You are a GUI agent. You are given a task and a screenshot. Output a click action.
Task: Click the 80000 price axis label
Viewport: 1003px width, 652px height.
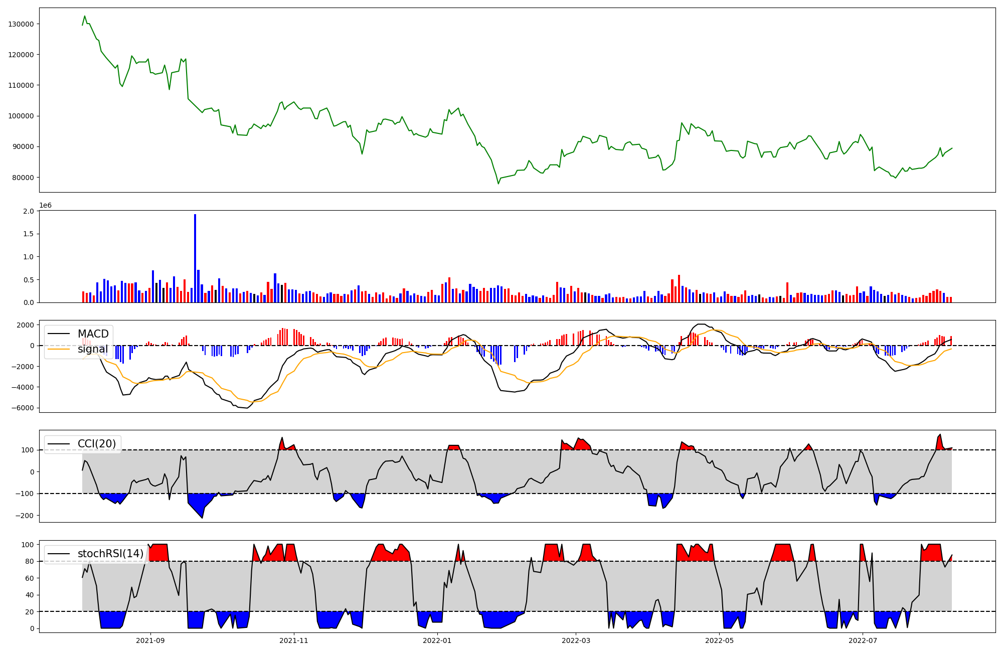23,178
